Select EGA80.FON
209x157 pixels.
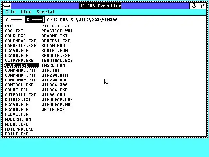[x=17, y=110]
